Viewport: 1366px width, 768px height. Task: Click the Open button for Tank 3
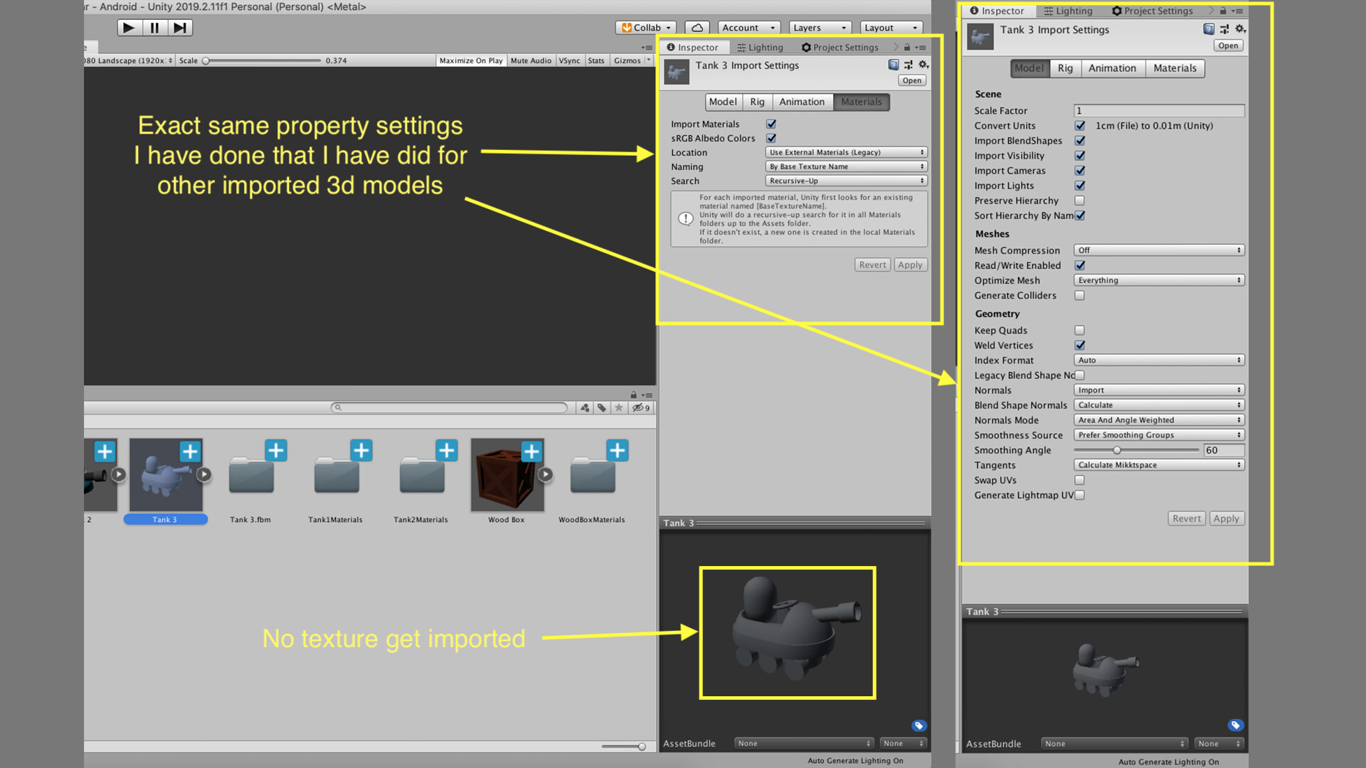point(911,80)
